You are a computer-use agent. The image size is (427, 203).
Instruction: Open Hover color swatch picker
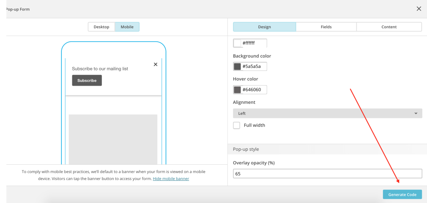point(237,90)
